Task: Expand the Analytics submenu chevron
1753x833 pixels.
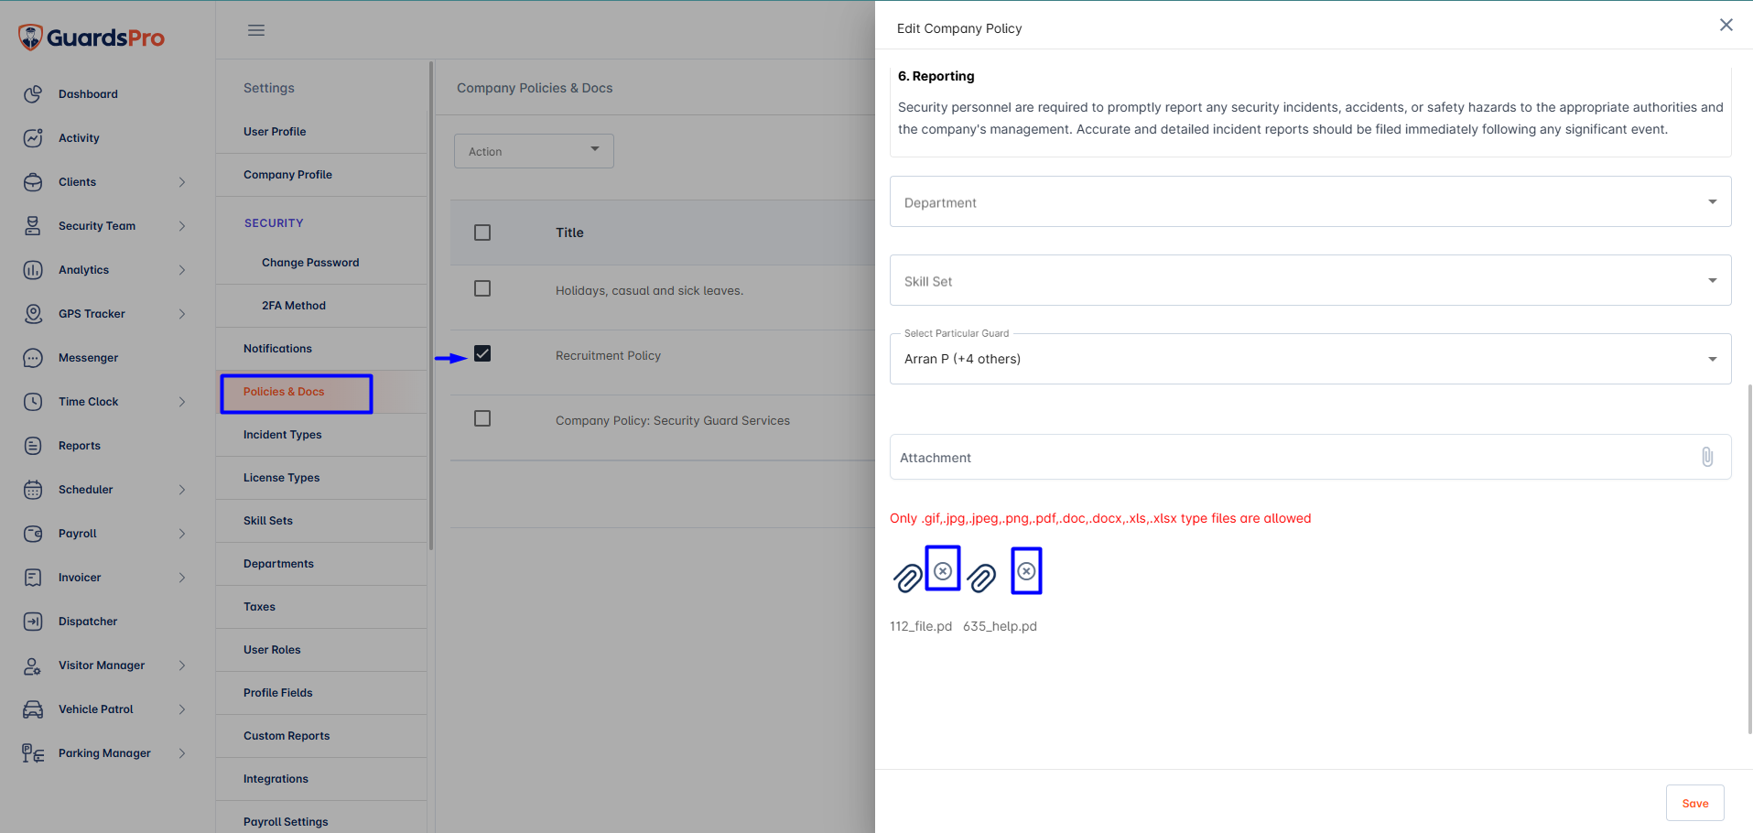Action: [x=182, y=270]
